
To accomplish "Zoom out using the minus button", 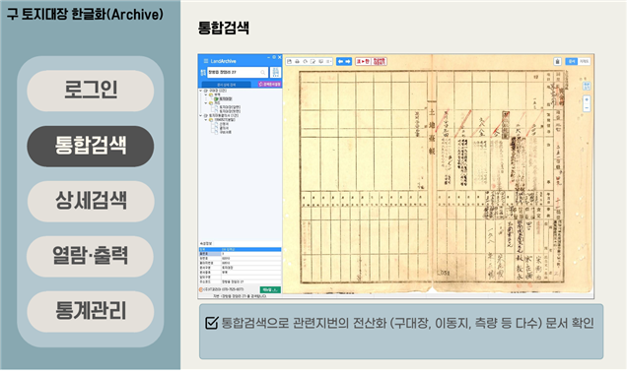I will [x=587, y=107].
